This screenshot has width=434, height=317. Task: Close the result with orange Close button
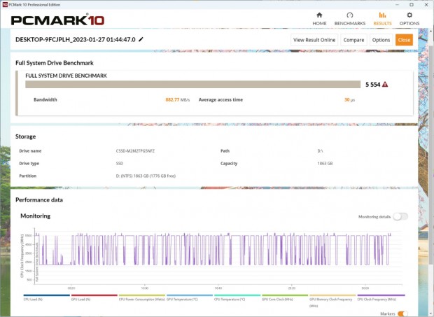click(x=404, y=40)
